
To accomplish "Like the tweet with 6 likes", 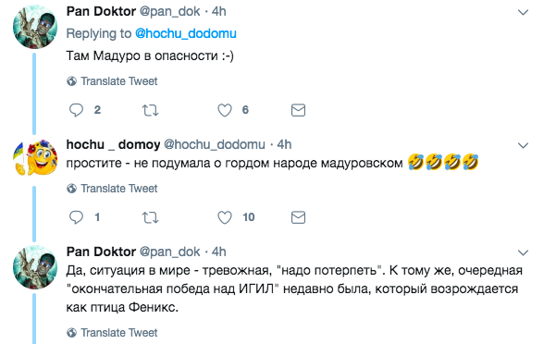I will pyautogui.click(x=225, y=110).
